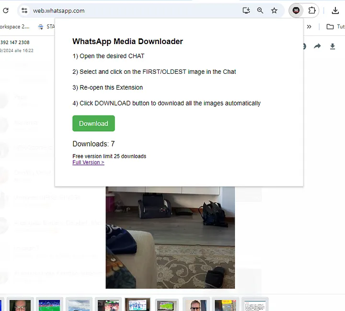Click the WhatsApp Media Downloader heading
This screenshot has width=345, height=311.
coord(127,41)
